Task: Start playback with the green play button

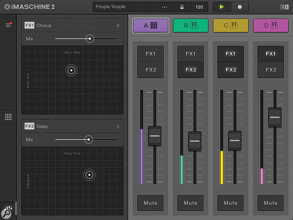Action: tap(222, 7)
